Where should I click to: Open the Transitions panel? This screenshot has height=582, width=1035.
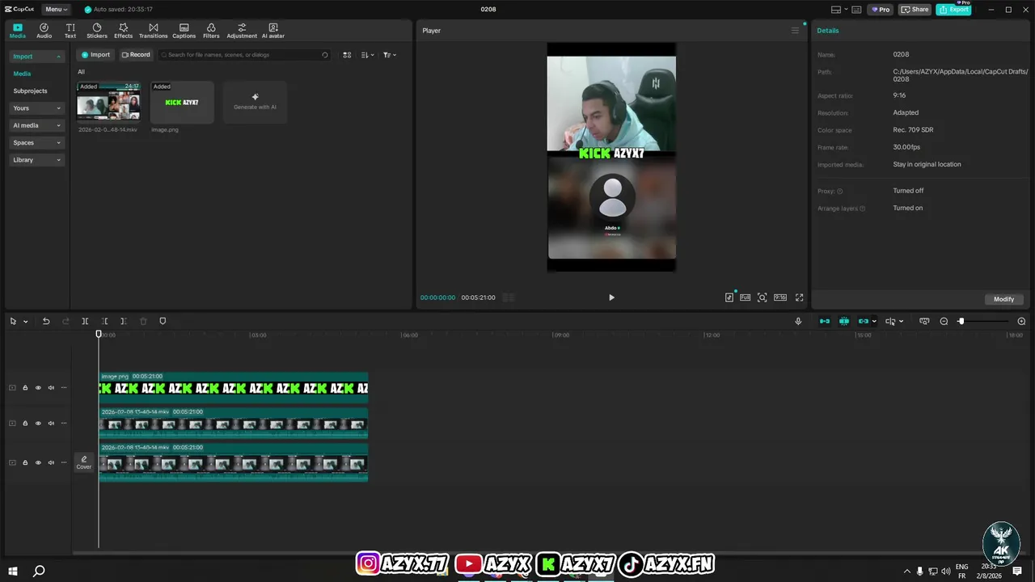point(153,31)
